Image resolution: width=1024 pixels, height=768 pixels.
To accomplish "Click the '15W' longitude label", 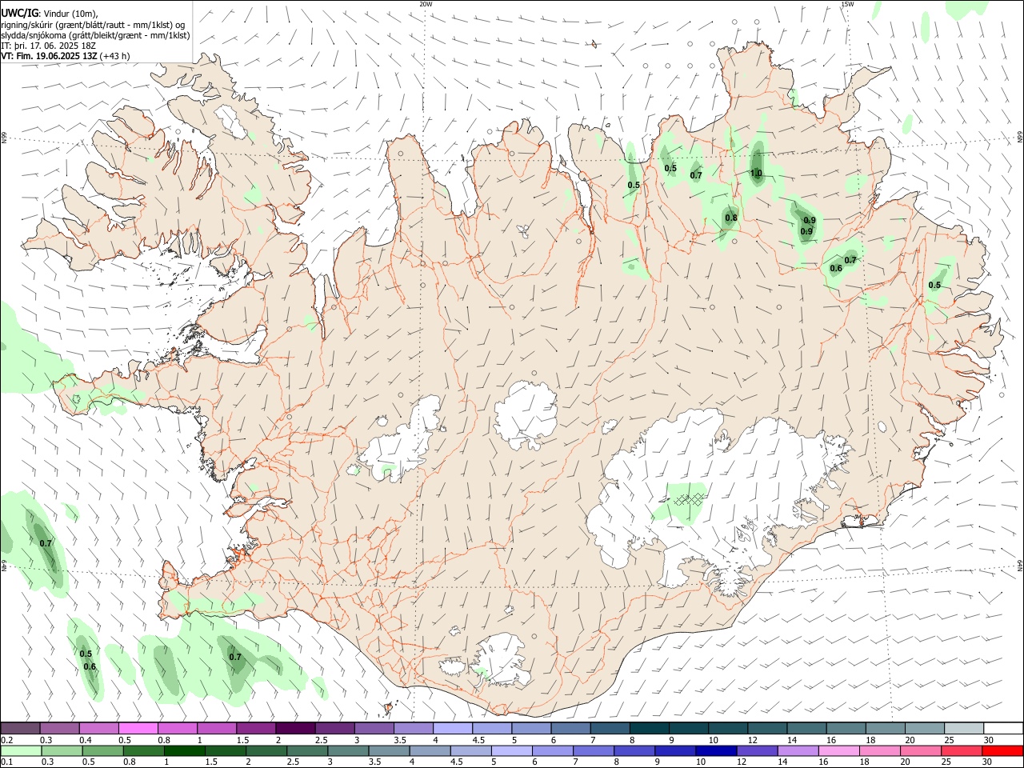I will pos(847,4).
